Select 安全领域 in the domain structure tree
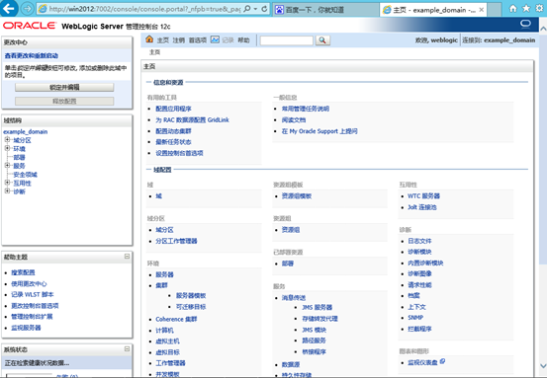This screenshot has width=547, height=378. [x=25, y=175]
